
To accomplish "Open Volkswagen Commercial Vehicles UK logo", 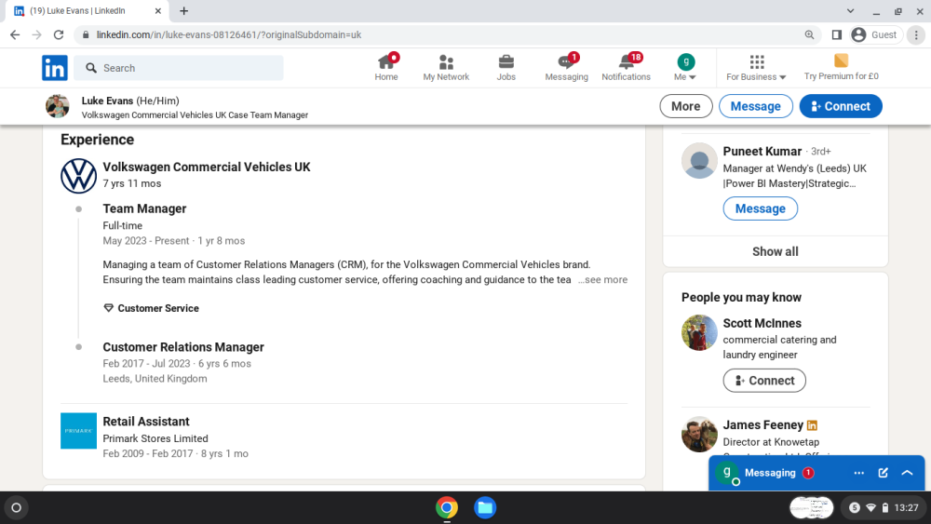I will pos(78,176).
